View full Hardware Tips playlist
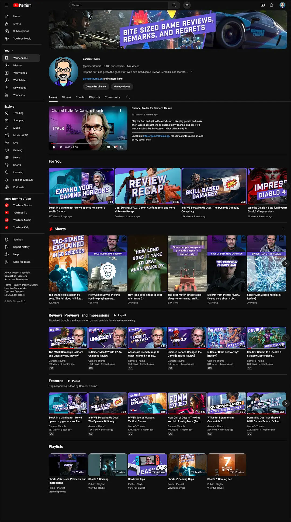The image size is (291, 522). pos(137,488)
